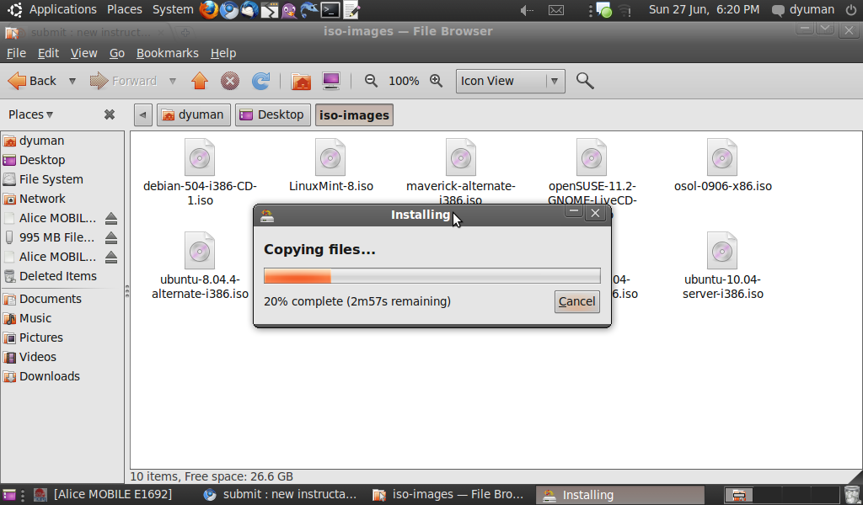Viewport: 863px width, 505px height.
Task: Select the osol-0906-x86.iso file
Action: (x=722, y=165)
